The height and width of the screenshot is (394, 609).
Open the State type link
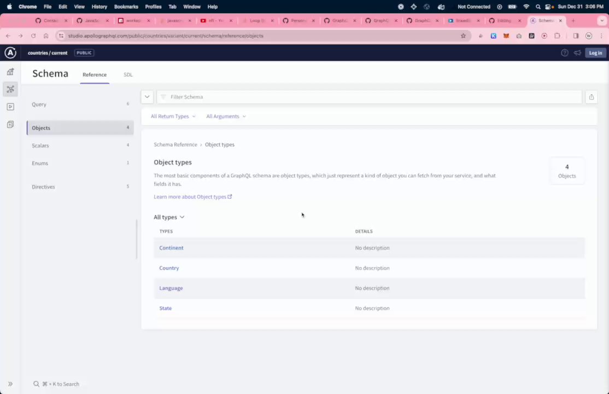[x=166, y=308]
